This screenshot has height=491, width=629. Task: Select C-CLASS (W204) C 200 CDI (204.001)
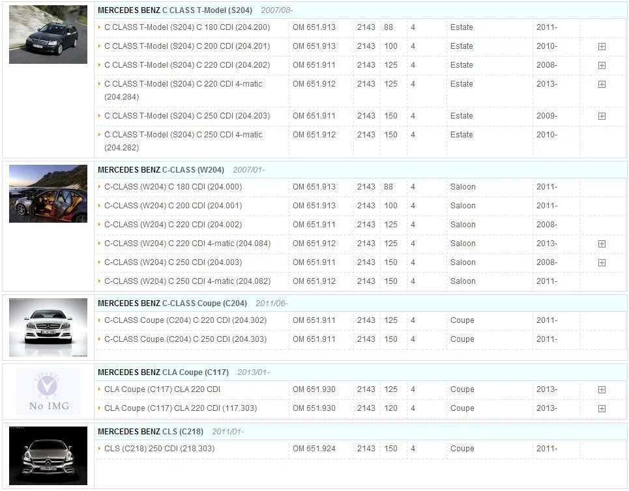173,206
